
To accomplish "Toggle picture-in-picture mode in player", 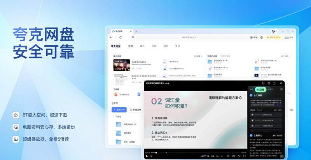I will coord(239,156).
